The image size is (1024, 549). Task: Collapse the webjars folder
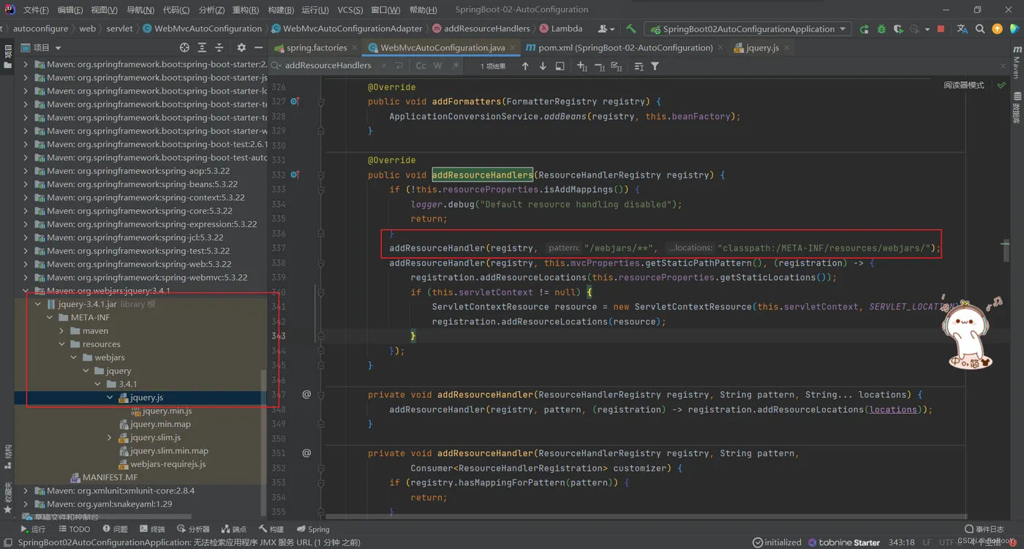(x=74, y=357)
